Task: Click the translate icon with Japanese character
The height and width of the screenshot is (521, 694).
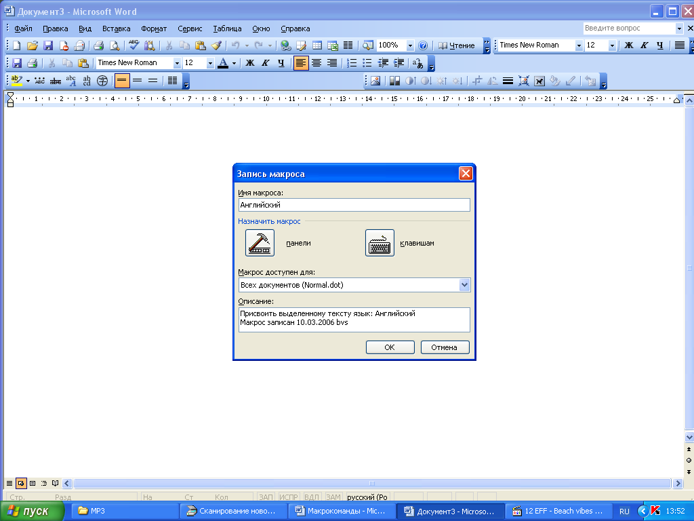Action: click(417, 63)
